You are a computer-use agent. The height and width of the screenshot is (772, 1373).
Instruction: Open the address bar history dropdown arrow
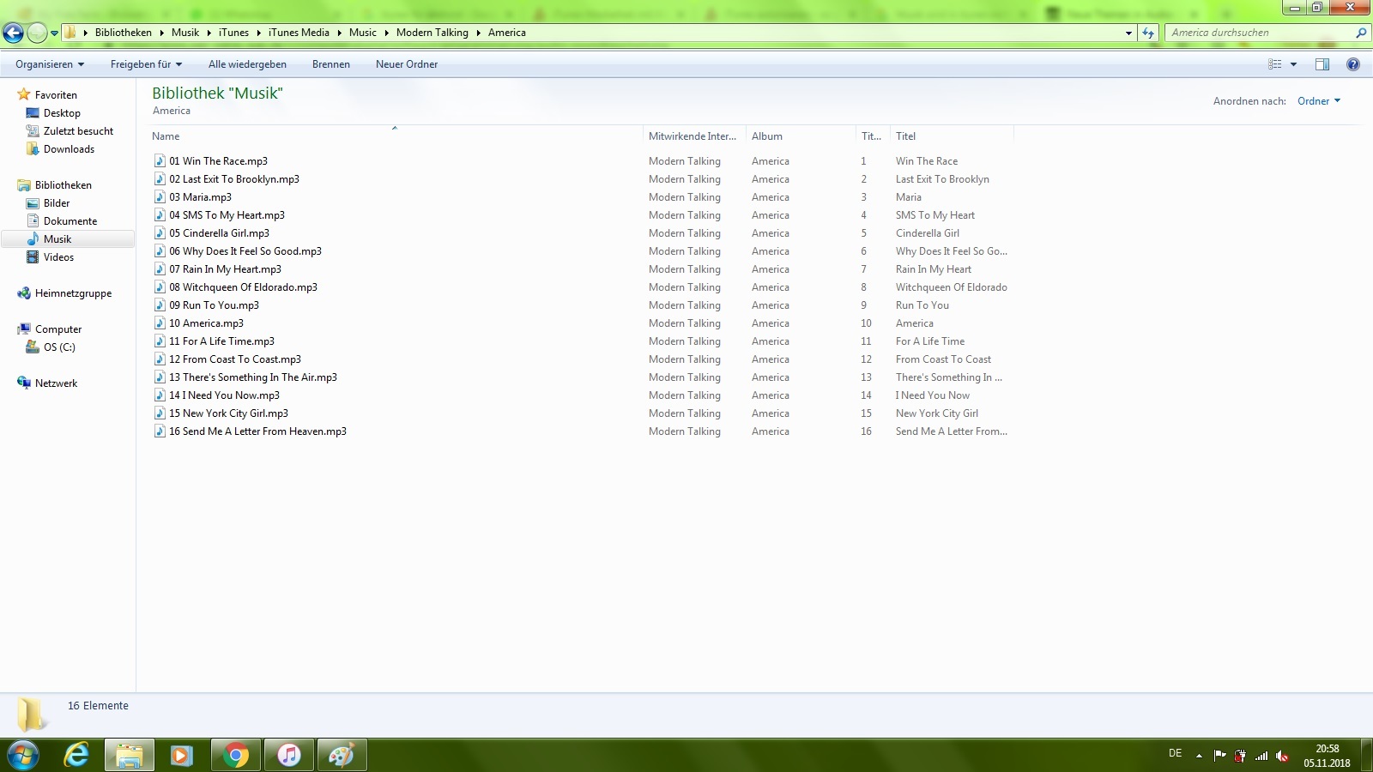click(1128, 33)
